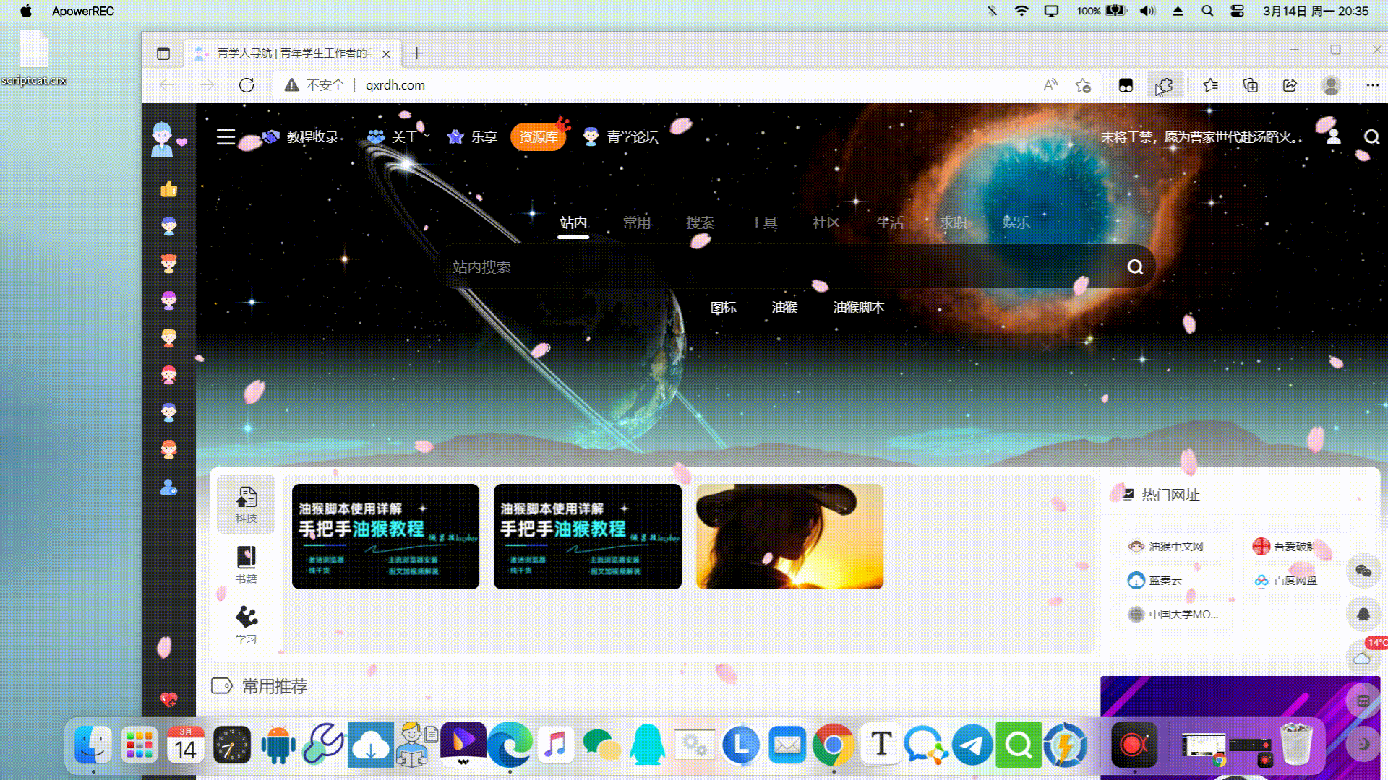
Task: Refresh the page with reload button
Action: 247,85
